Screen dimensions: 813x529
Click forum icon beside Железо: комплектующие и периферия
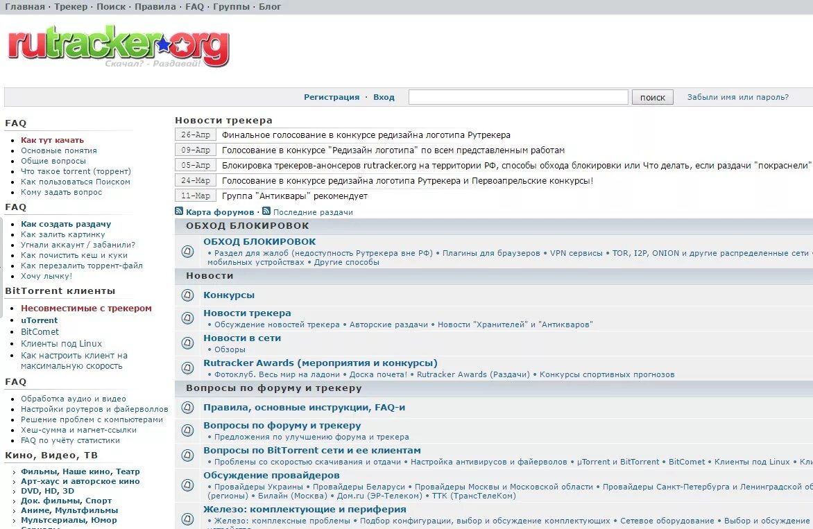point(188,519)
